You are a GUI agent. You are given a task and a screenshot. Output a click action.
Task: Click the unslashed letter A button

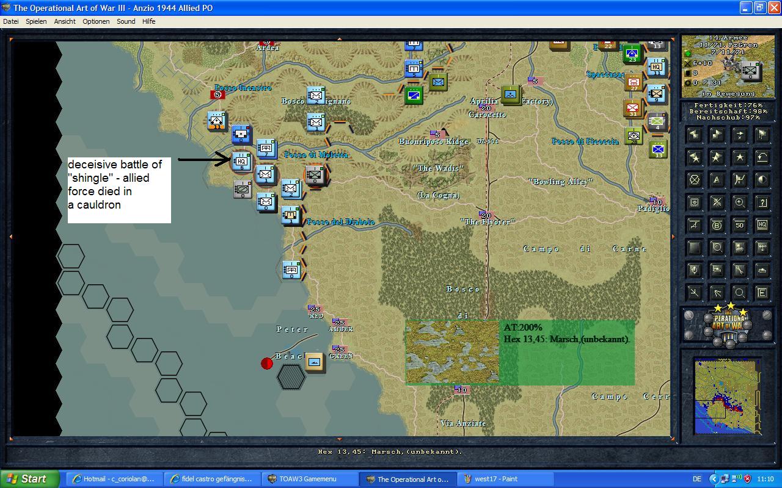(x=717, y=180)
